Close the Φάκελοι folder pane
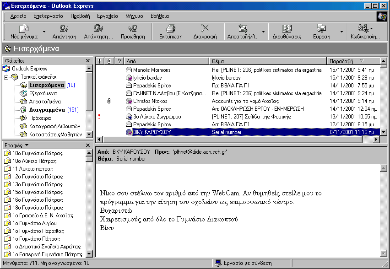Image resolution: width=390 pixels, height=269 pixels. 88,61
